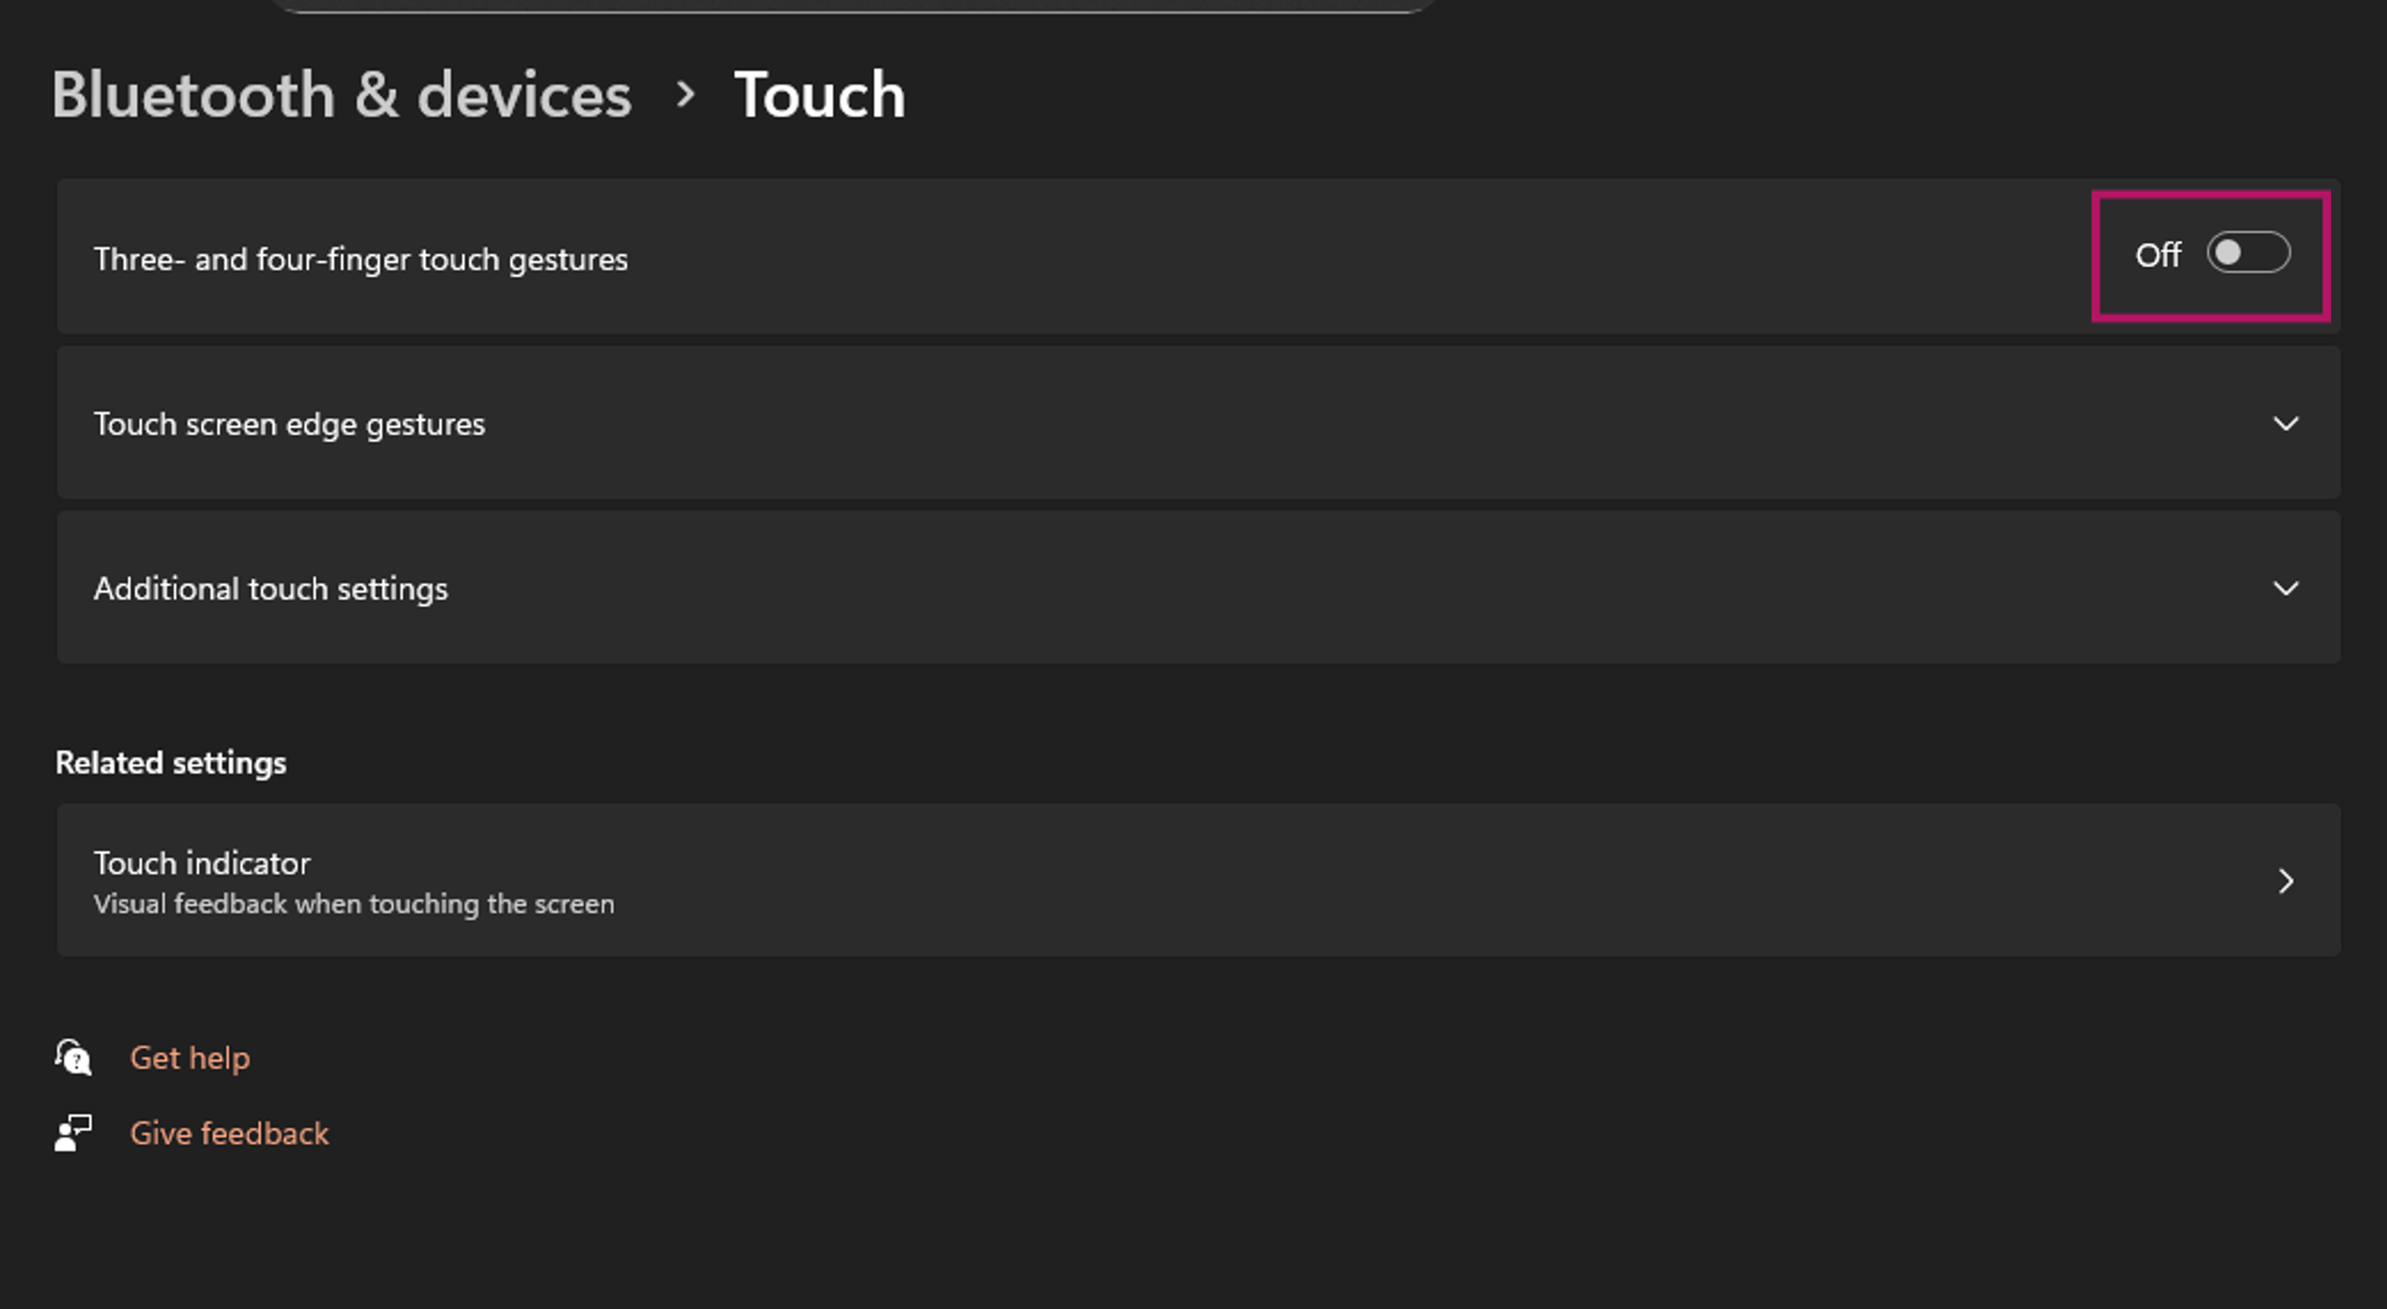Click the "Off" label beside the gestures switch
This screenshot has height=1309, width=2387.
[x=2157, y=256]
